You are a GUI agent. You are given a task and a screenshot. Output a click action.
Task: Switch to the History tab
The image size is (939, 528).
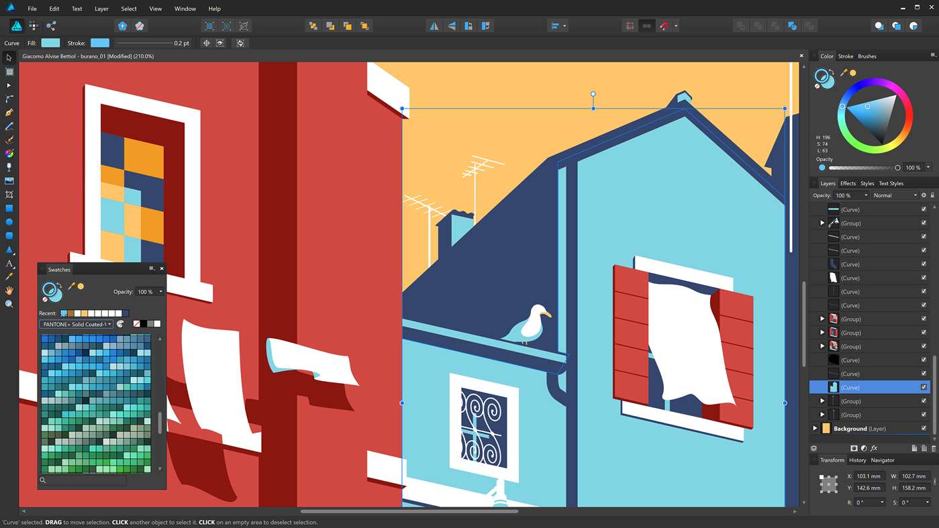pyautogui.click(x=857, y=460)
